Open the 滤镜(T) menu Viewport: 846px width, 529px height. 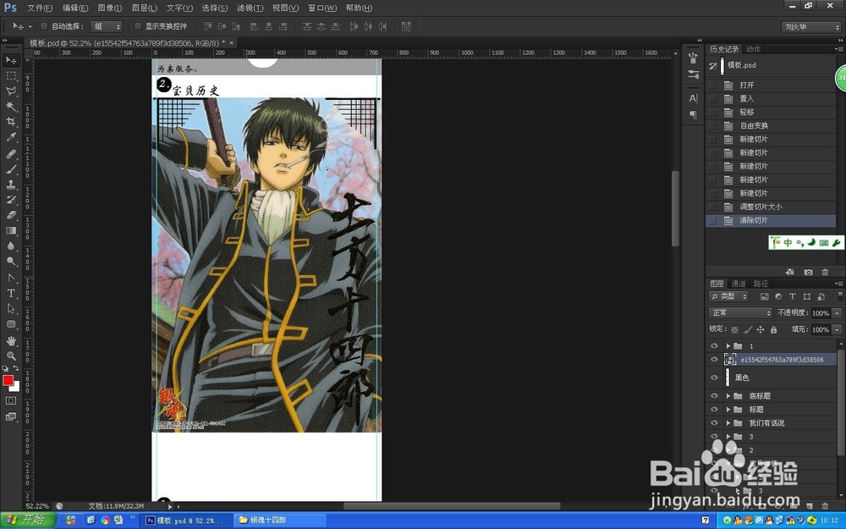click(250, 8)
